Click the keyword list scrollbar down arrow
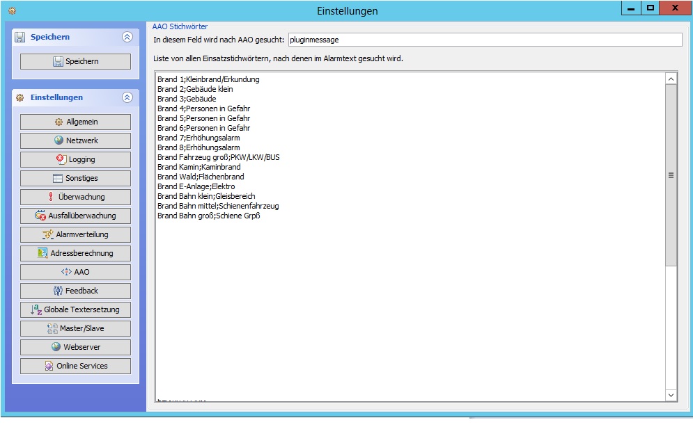693x427 pixels. point(671,395)
